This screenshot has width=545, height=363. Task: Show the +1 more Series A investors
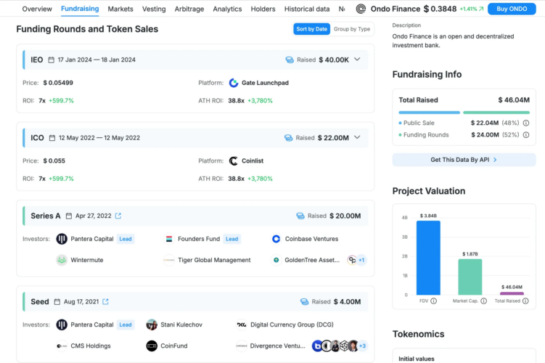361,260
